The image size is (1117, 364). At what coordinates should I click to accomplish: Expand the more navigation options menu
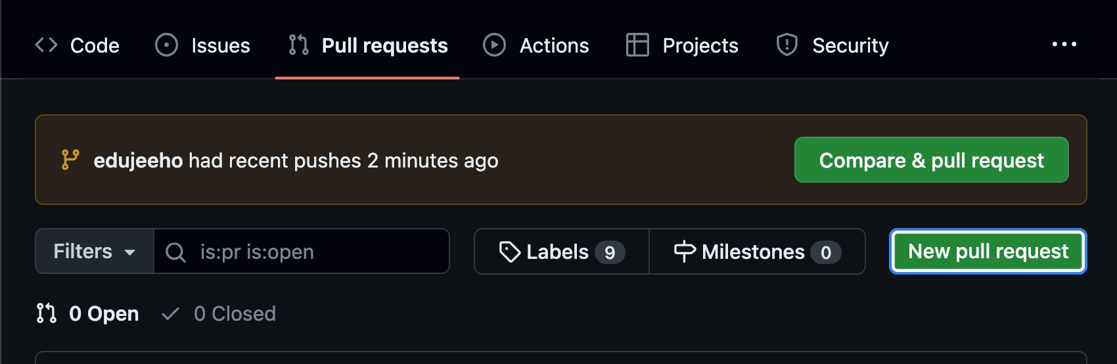pos(1064,45)
